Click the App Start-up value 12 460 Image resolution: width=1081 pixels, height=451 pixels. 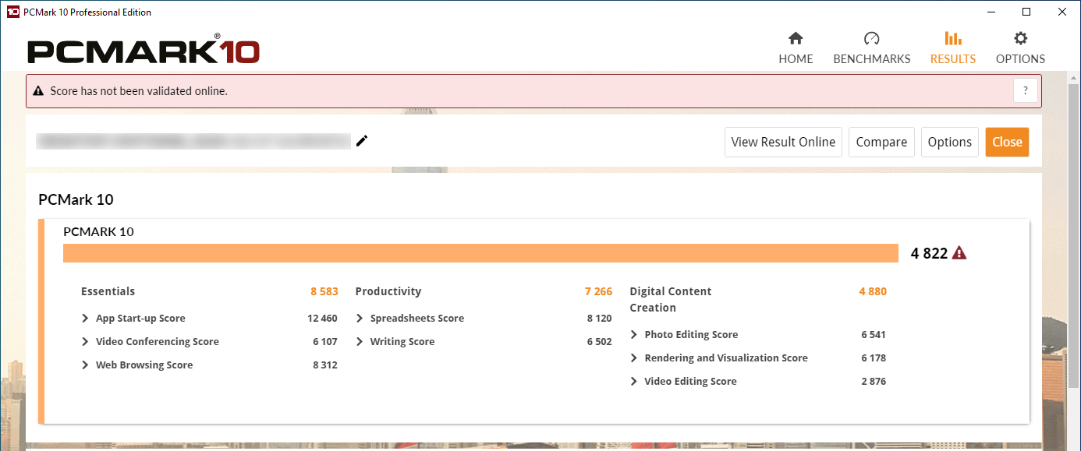(x=322, y=319)
